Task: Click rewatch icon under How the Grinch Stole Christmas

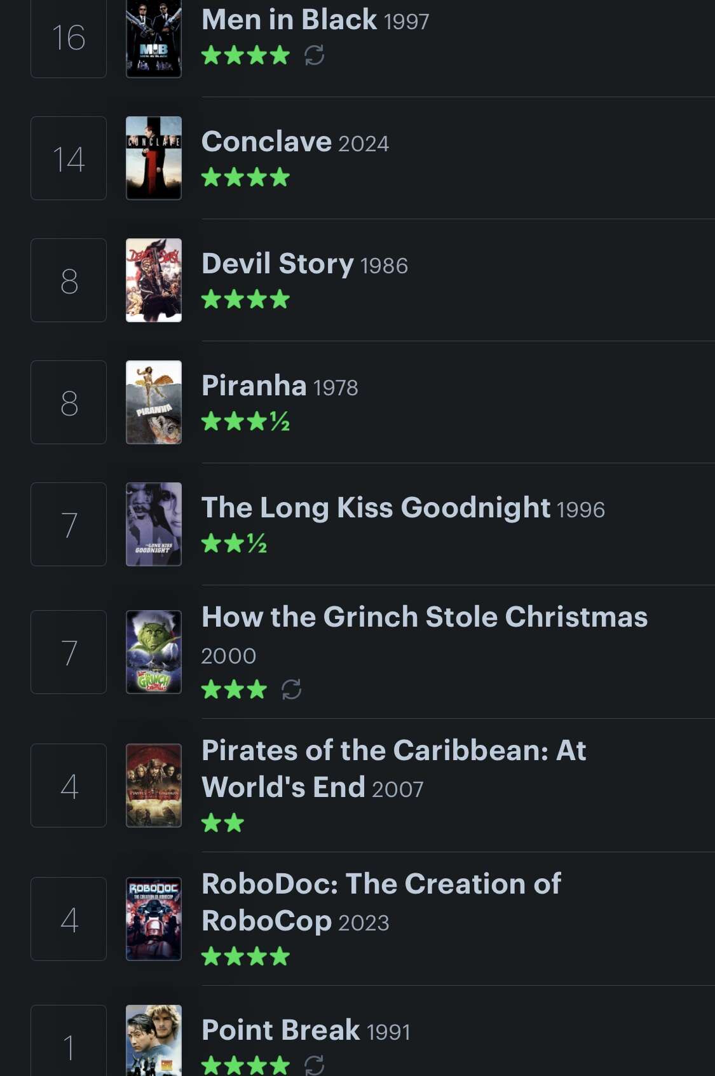Action: click(x=292, y=689)
